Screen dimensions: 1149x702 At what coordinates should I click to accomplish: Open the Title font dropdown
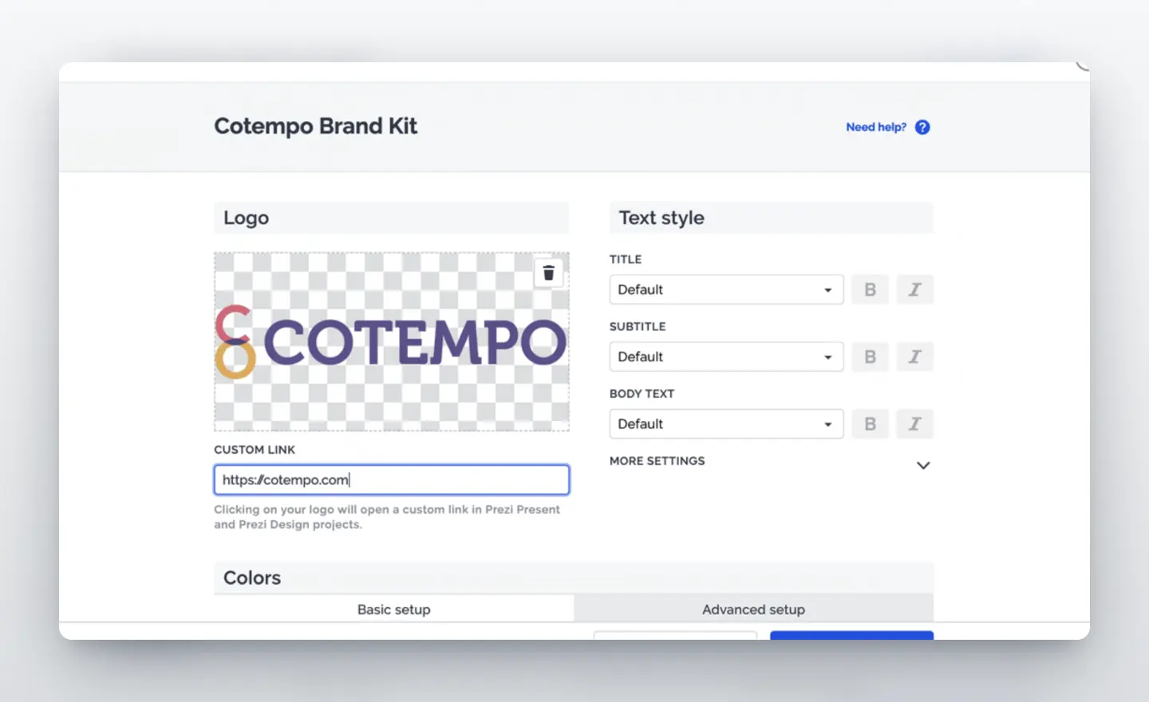tap(725, 290)
